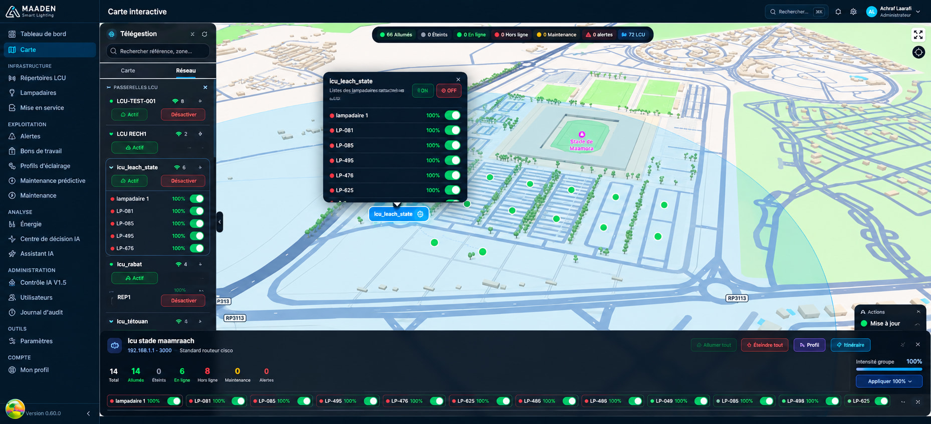931x424 pixels.
Task: Toggle LP-495 switch in lcu_leach_state popup
Action: (452, 160)
